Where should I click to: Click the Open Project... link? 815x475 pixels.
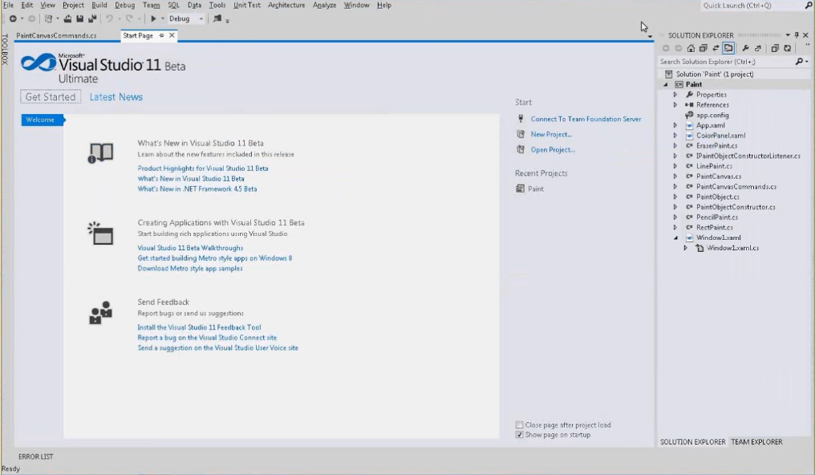coord(553,150)
